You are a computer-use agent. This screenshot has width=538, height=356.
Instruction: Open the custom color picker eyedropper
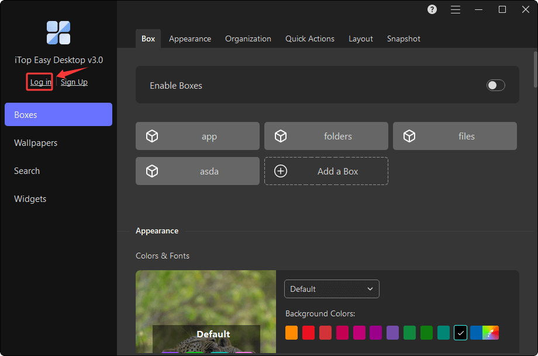coord(491,333)
